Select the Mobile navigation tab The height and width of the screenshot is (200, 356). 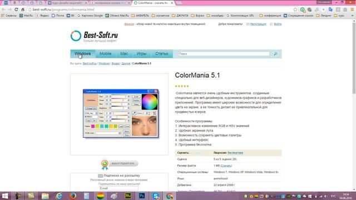point(106,54)
